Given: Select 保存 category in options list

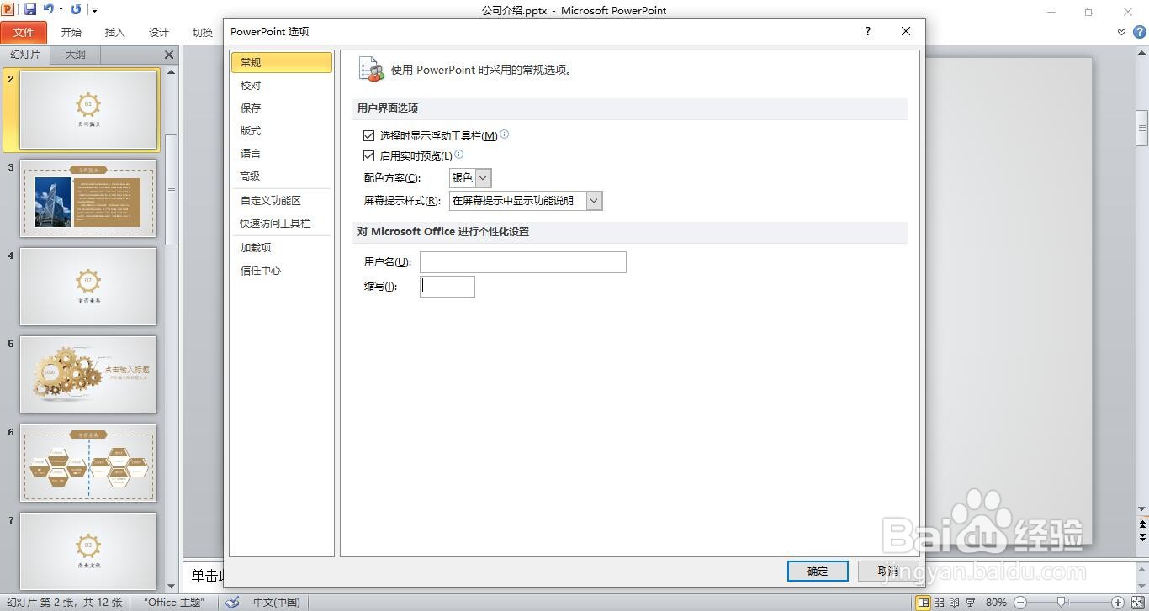Looking at the screenshot, I should tap(282, 108).
